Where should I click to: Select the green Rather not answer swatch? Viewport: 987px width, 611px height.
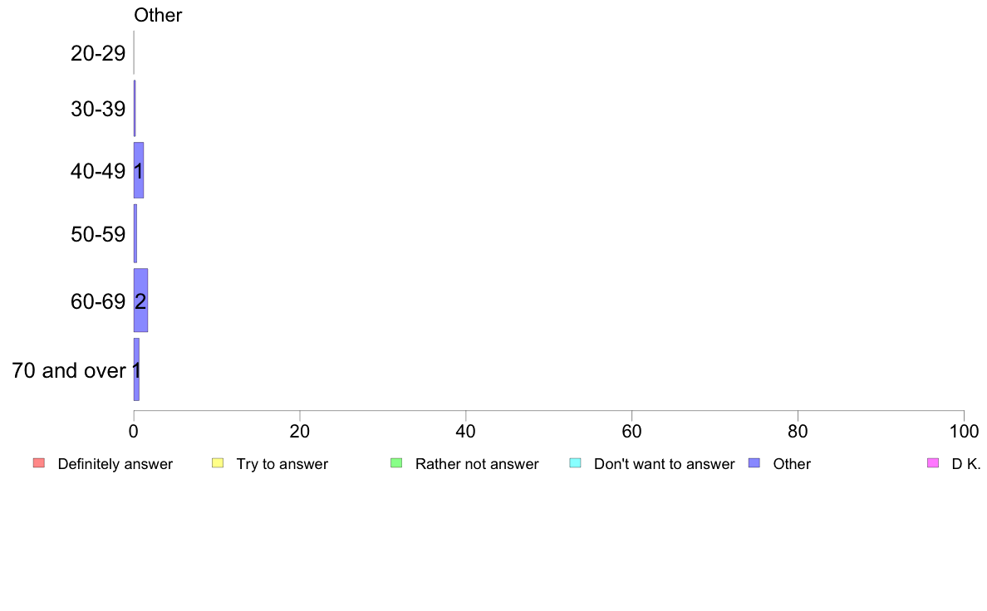(396, 462)
